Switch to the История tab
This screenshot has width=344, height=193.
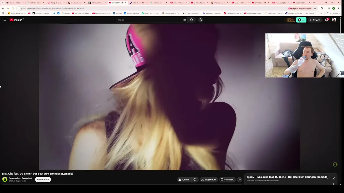point(56,3)
